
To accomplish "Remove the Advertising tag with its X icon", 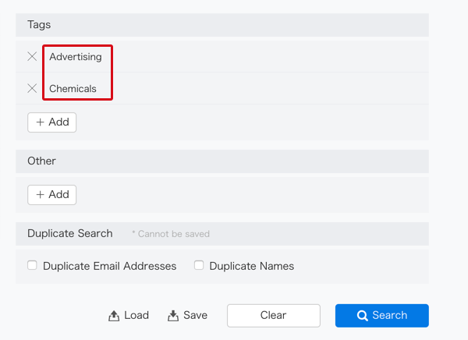I will point(32,56).
